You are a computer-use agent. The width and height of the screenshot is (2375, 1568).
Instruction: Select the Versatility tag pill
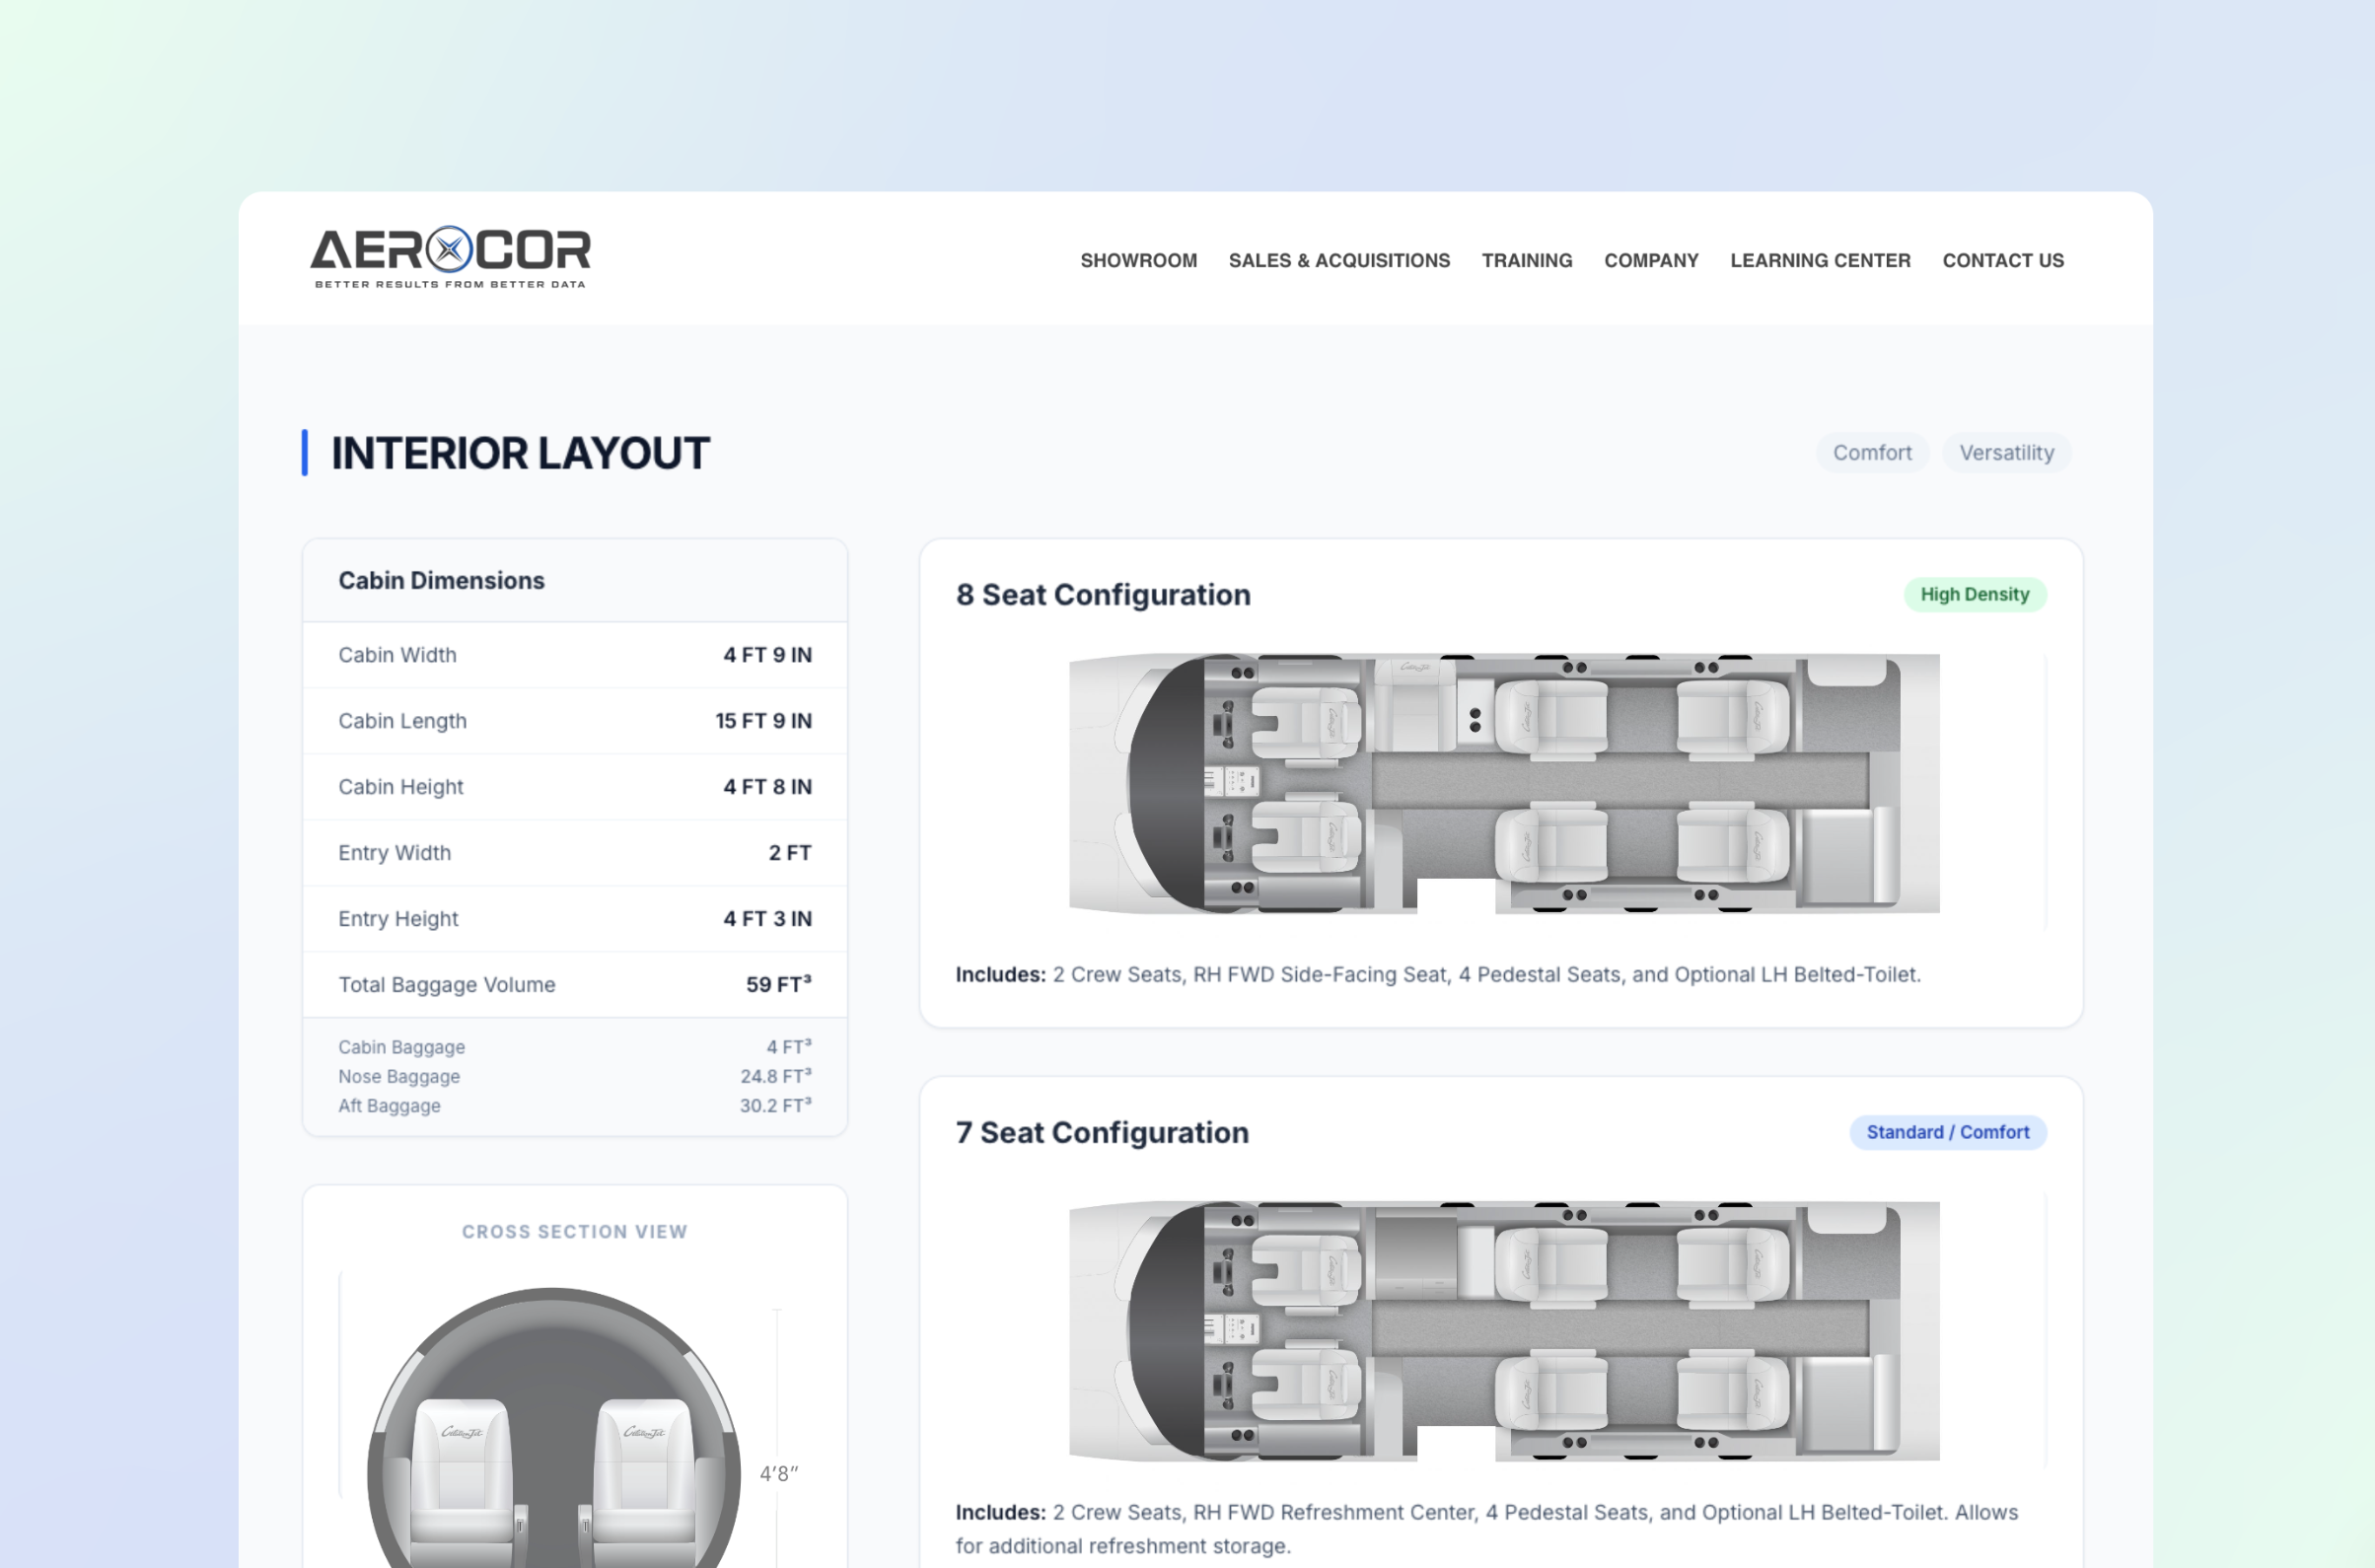point(2006,453)
